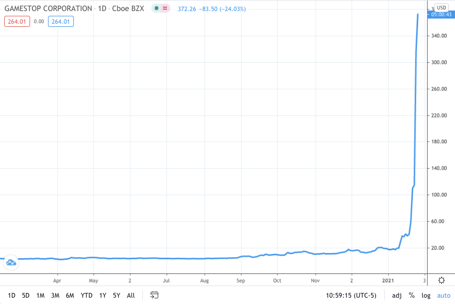The height and width of the screenshot is (304, 455).
Task: Click the green market status dot
Action: (157, 8)
